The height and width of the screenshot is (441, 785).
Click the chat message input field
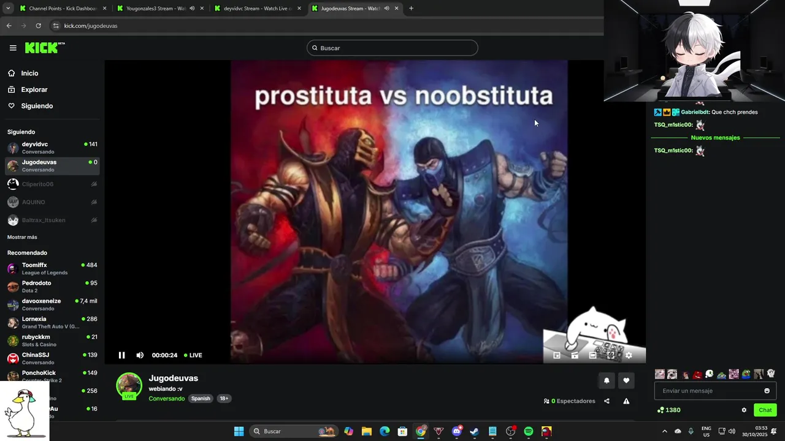pyautogui.click(x=715, y=391)
